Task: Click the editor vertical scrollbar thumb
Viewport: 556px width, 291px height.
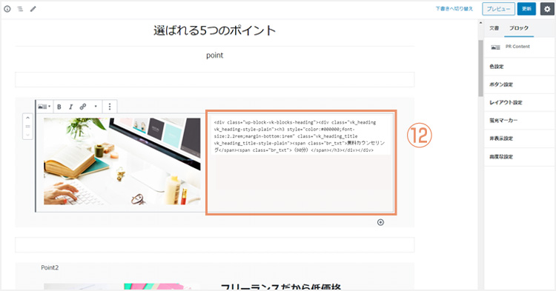Action: coord(480,68)
